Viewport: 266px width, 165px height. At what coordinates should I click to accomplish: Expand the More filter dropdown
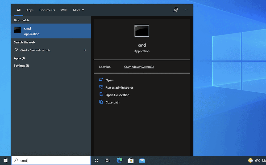[x=78, y=10]
